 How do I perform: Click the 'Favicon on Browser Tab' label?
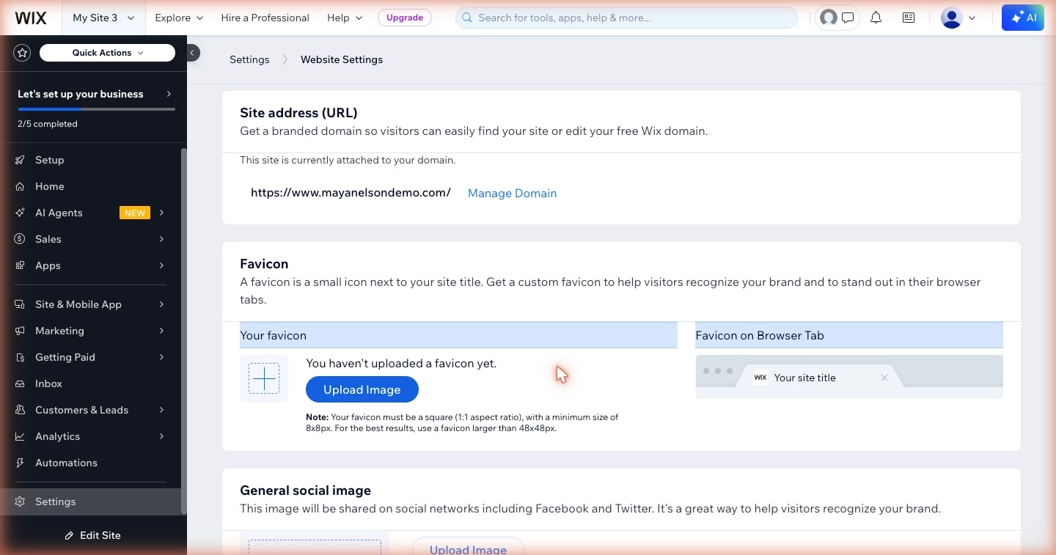[x=760, y=335]
